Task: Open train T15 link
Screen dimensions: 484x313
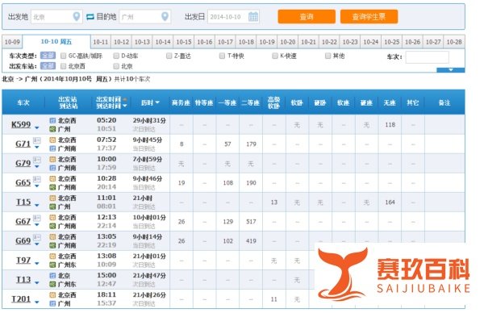Action: point(23,202)
